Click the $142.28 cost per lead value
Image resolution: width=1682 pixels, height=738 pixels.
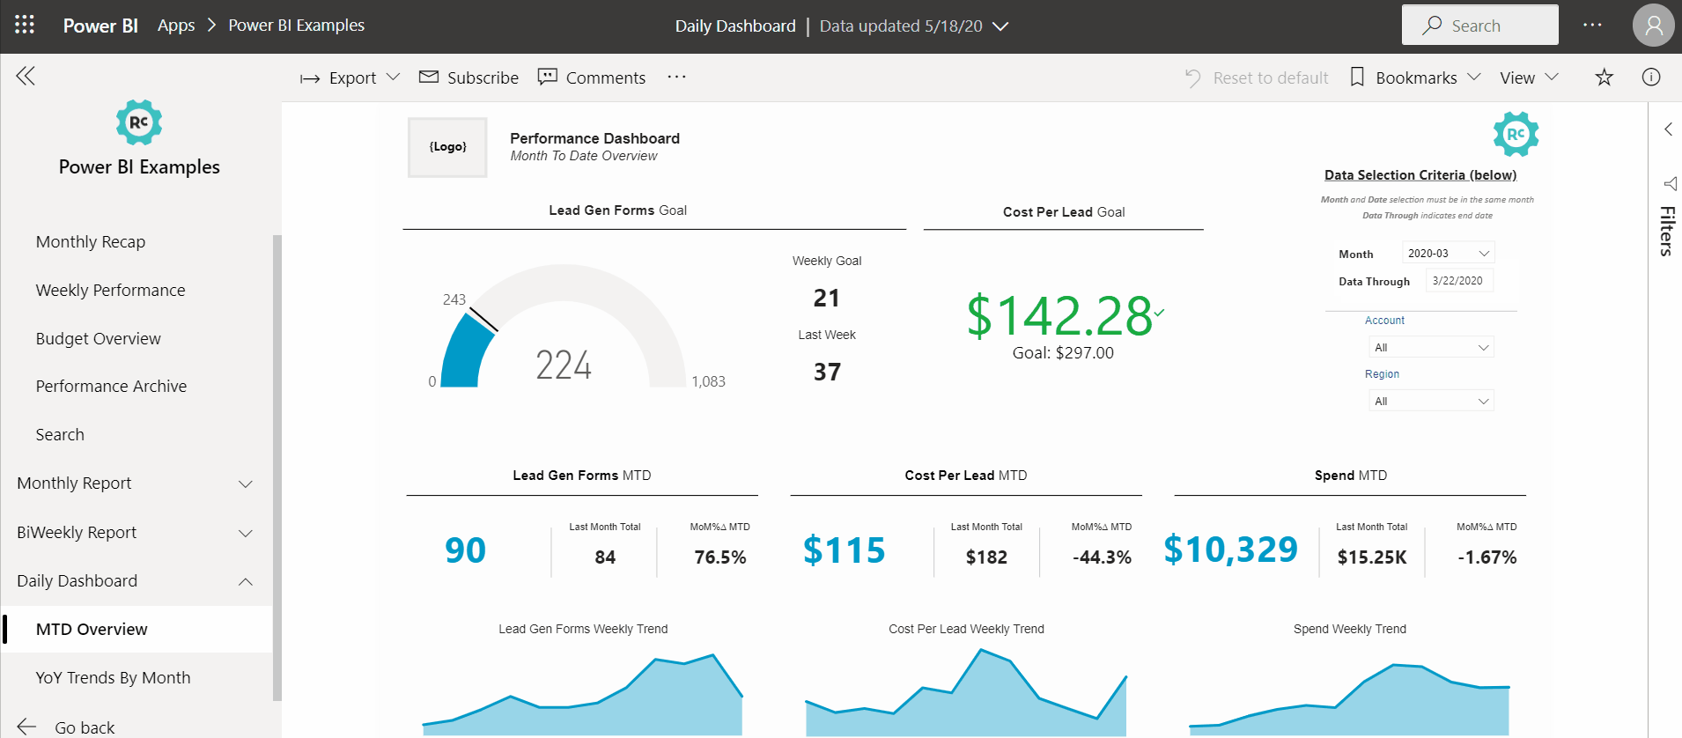click(x=1059, y=315)
